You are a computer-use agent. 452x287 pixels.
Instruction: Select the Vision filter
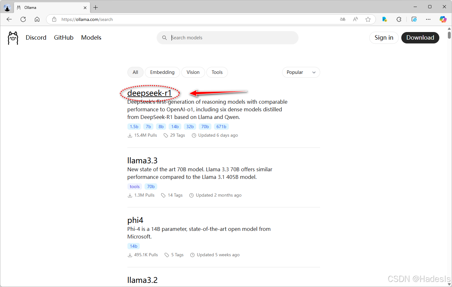tap(193, 72)
